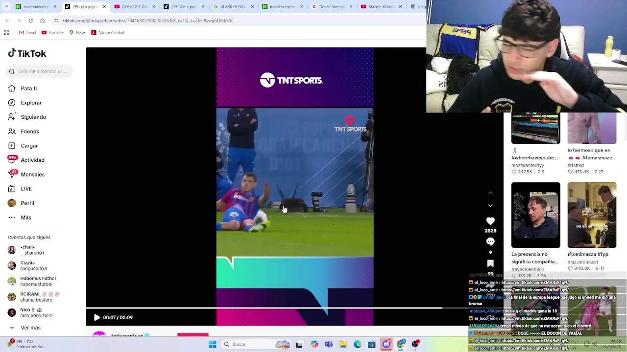The width and height of the screenshot is (627, 352).
Task: Open the YouTube bookmark
Action: tap(52, 33)
